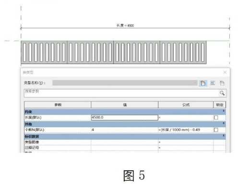The width and height of the screenshot is (250, 188).
Task: Click the 长度(默认) parameter name
Action: click(33, 118)
